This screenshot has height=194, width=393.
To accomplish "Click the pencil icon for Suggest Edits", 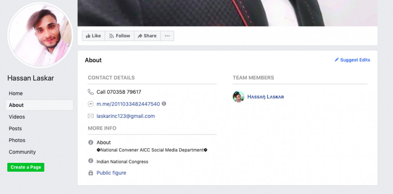I will click(x=337, y=60).
